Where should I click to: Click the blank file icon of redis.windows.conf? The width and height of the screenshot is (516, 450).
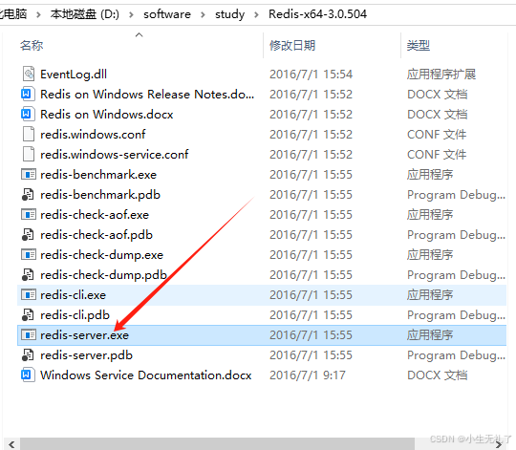click(29, 134)
